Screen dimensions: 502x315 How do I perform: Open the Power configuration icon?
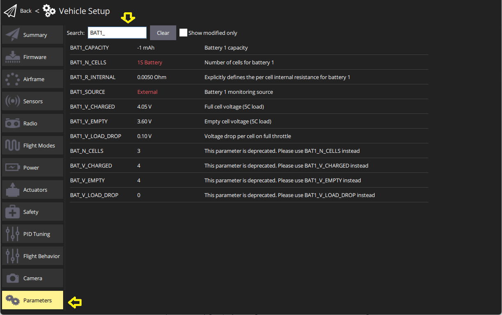point(12,167)
